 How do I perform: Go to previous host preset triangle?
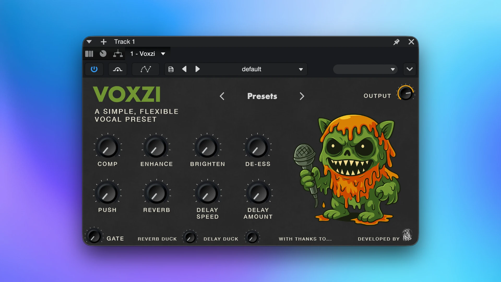pos(184,69)
